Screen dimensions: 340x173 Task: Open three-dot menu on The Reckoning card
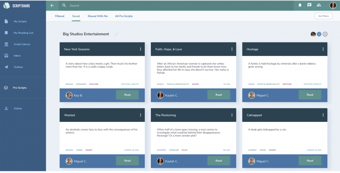232,115
